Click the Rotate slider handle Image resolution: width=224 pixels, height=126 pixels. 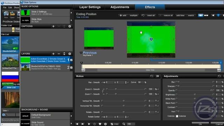coord(124,112)
